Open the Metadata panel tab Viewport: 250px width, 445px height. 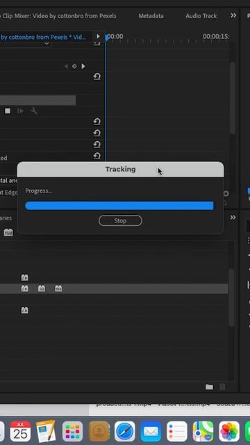(151, 16)
